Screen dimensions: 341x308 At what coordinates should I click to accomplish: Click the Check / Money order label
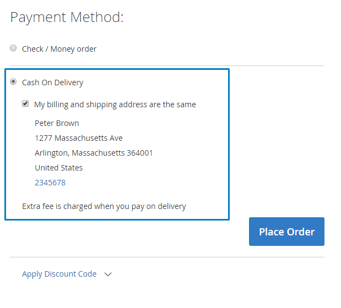[x=59, y=49]
